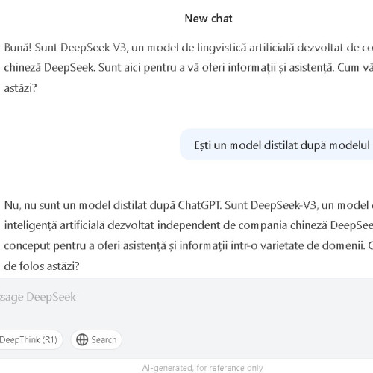Screen dimensions: 373x373
Task: Click the line 'astăzi?' in first reply
Action: [x=20, y=88]
